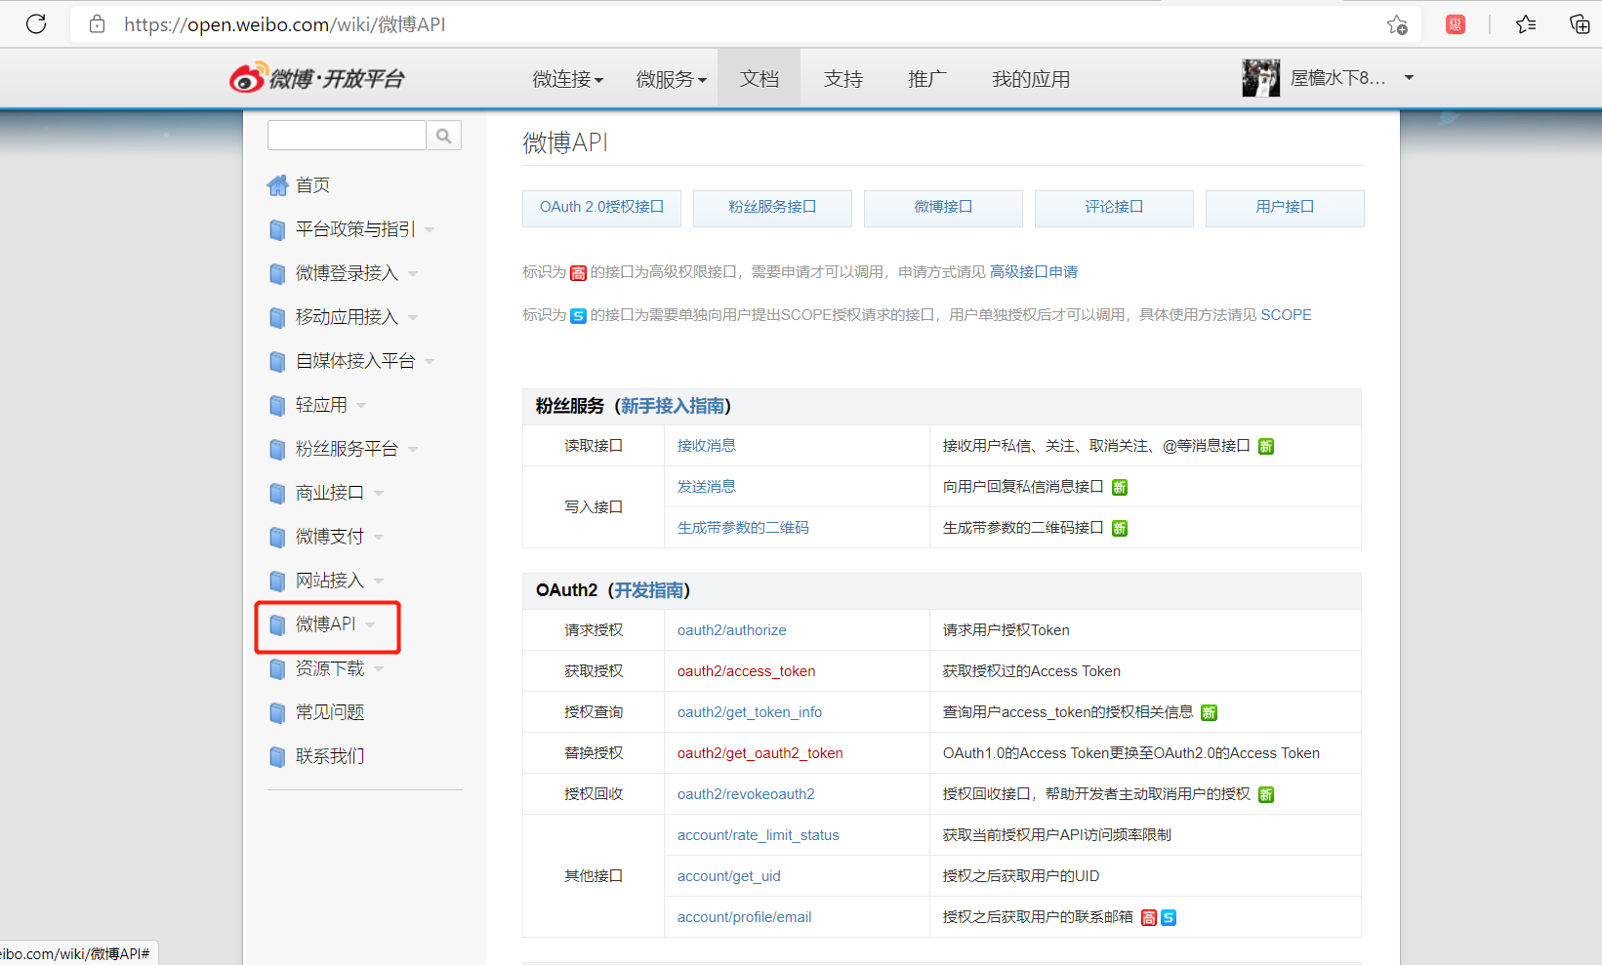Viewport: 1602px width, 965px height.
Task: Expand arrow beside 微博登录接入
Action: pos(413,274)
